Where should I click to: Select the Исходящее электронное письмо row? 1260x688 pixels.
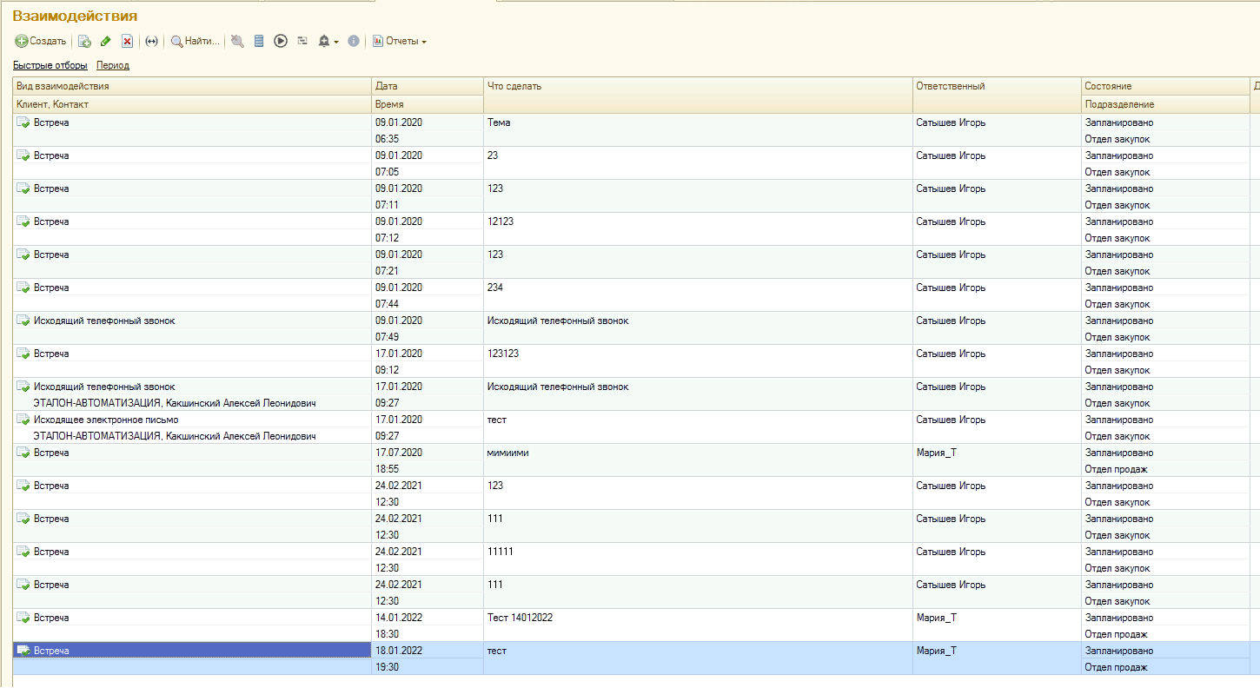click(x=106, y=420)
